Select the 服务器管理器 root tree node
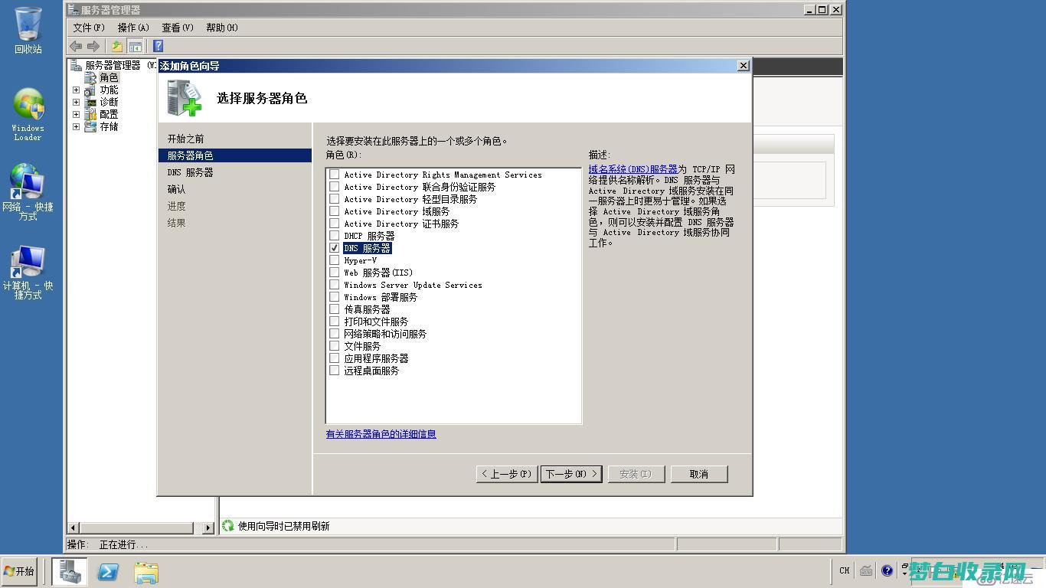 coord(113,65)
